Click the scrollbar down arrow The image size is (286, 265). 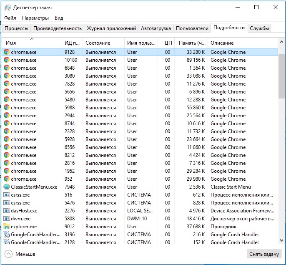[x=282, y=240]
